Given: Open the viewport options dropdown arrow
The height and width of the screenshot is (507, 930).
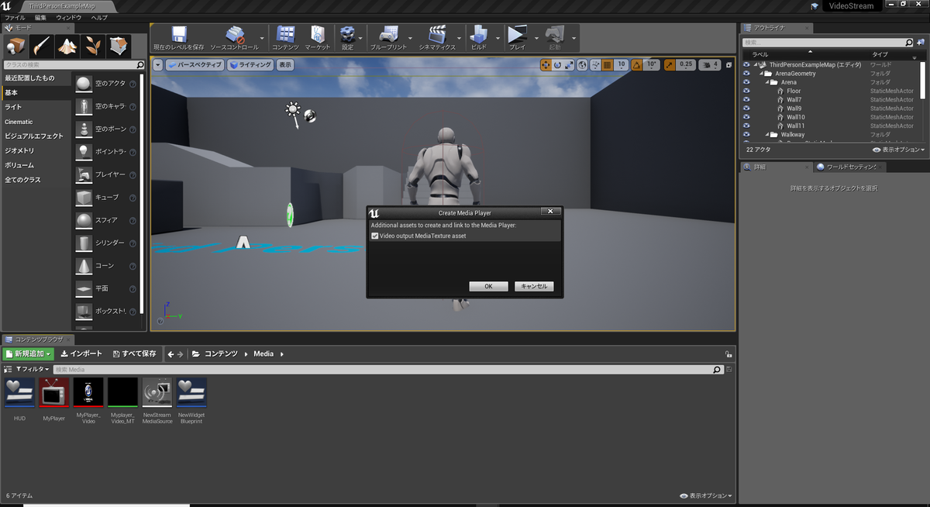Looking at the screenshot, I should coord(158,65).
